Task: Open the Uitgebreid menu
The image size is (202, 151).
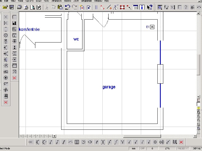Action: [x=86, y=1]
